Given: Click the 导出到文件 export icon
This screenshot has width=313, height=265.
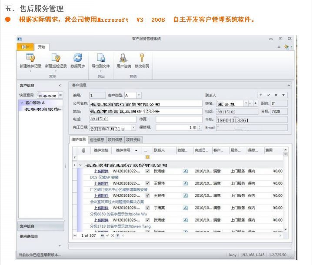Looking at the screenshot, I should (x=100, y=58).
